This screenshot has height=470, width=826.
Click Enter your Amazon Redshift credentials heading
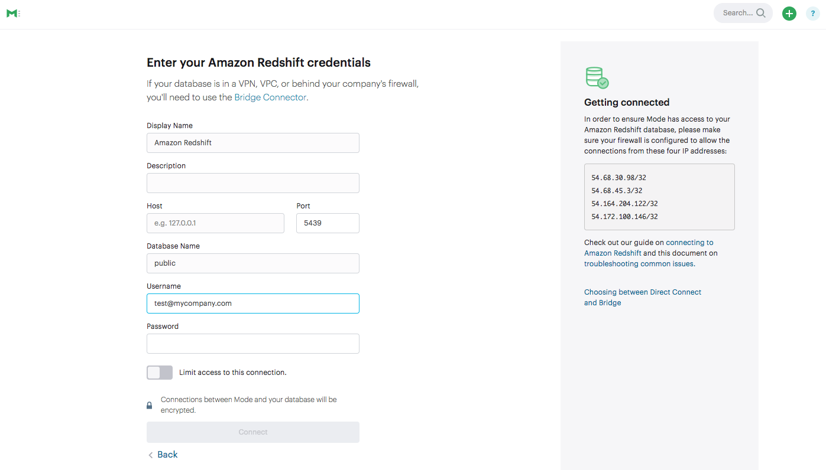258,63
